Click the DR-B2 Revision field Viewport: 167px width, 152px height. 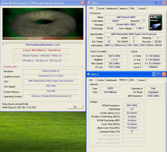[x=158, y=42]
